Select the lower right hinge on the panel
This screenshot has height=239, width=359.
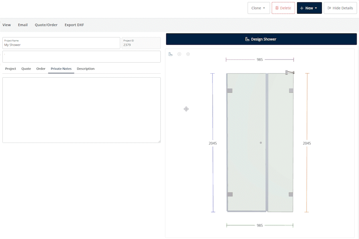[291, 194]
